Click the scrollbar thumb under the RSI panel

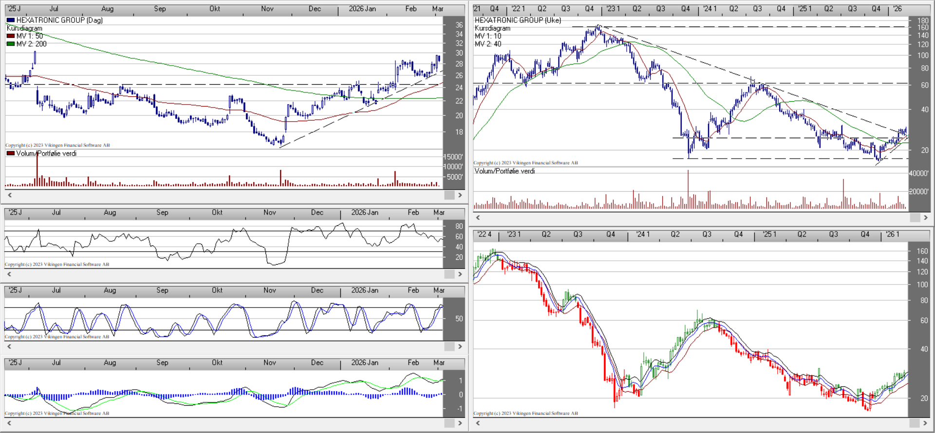point(449,274)
